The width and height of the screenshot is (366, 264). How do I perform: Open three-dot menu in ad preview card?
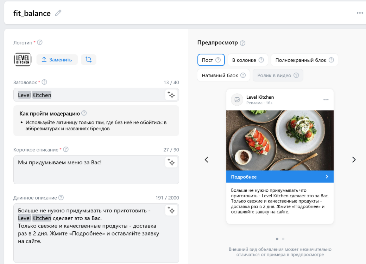[326, 100]
